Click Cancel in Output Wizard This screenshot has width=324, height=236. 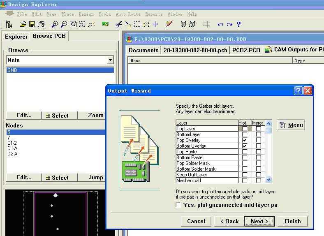(196, 221)
